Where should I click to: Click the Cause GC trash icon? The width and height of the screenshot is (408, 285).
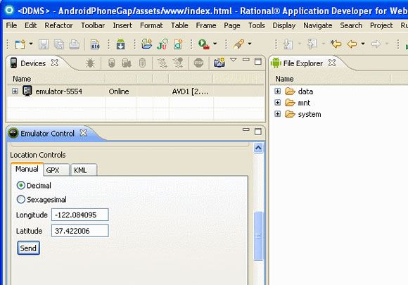coord(142,63)
